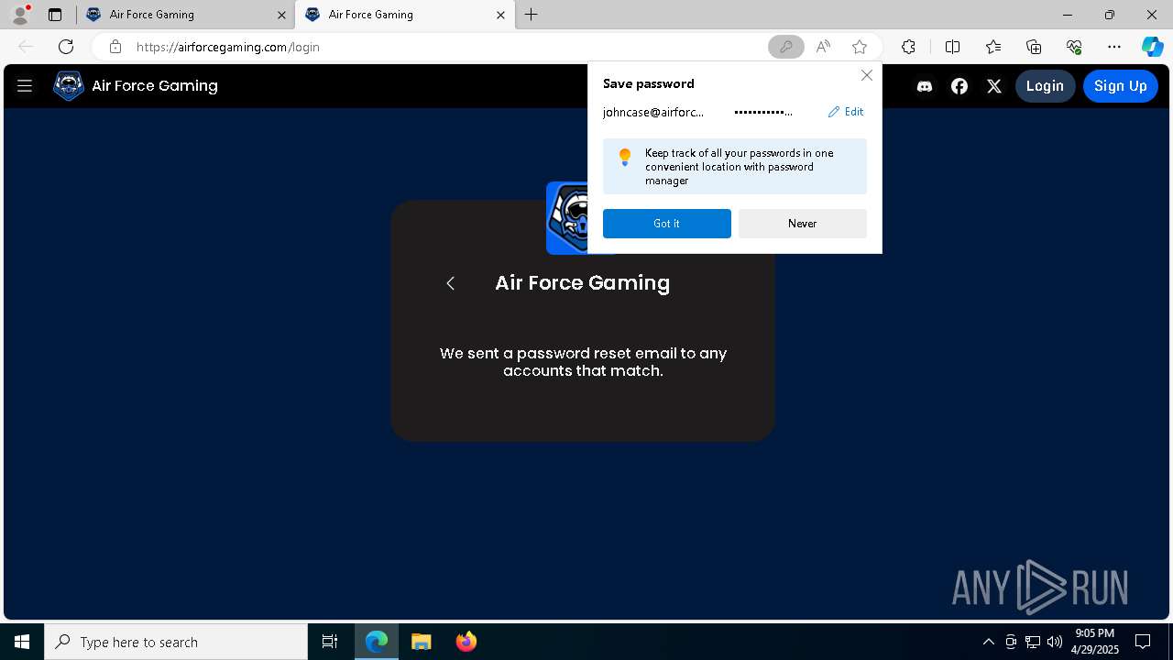Viewport: 1173px width, 660px height.
Task: Launch Firefox from the taskbar
Action: point(466,642)
